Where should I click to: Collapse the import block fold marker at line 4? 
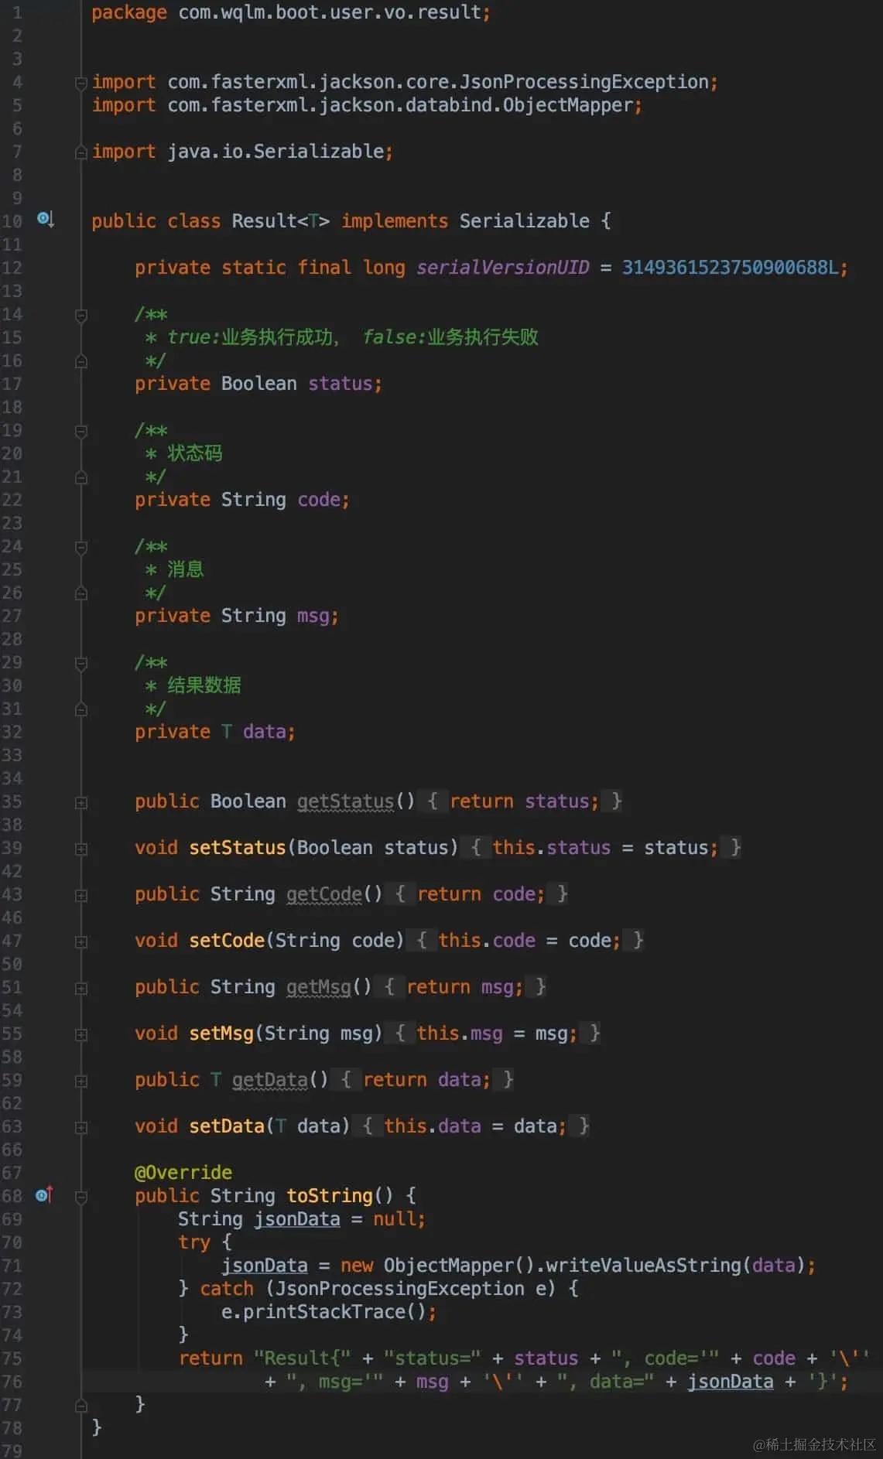pyautogui.click(x=80, y=82)
